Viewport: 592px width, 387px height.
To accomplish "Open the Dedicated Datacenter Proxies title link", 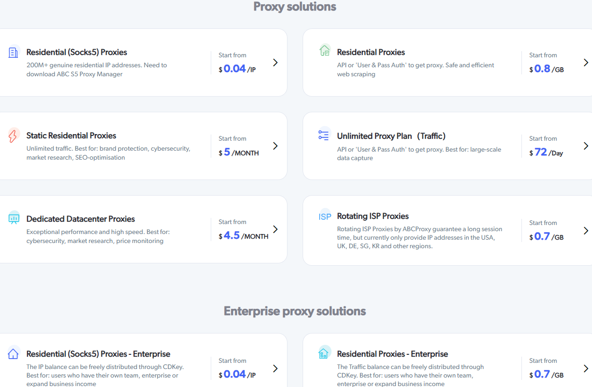I will [81, 219].
